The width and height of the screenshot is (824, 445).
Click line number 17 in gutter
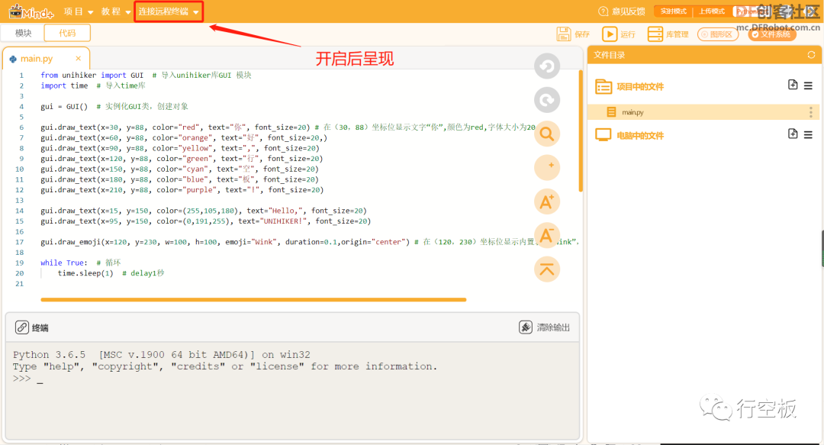(x=19, y=242)
